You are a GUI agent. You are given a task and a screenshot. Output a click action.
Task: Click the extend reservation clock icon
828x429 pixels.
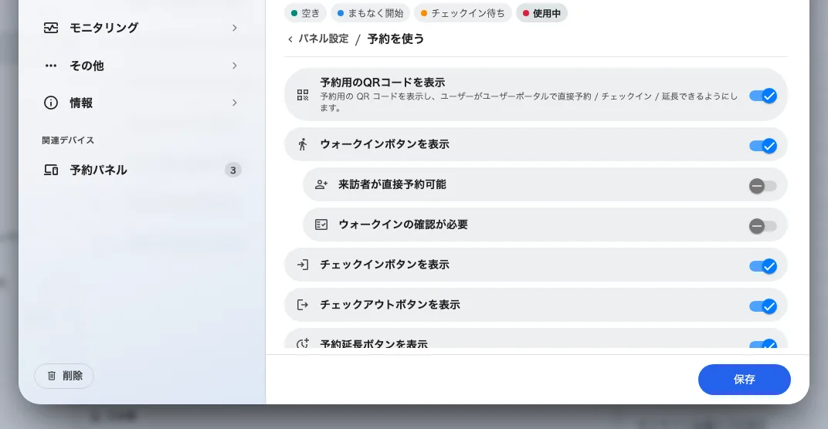303,343
